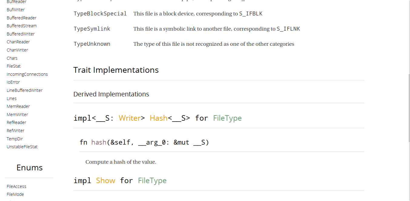Select BufferedStream from the sidebar
Screen dimensions: 410x201
click(x=22, y=26)
